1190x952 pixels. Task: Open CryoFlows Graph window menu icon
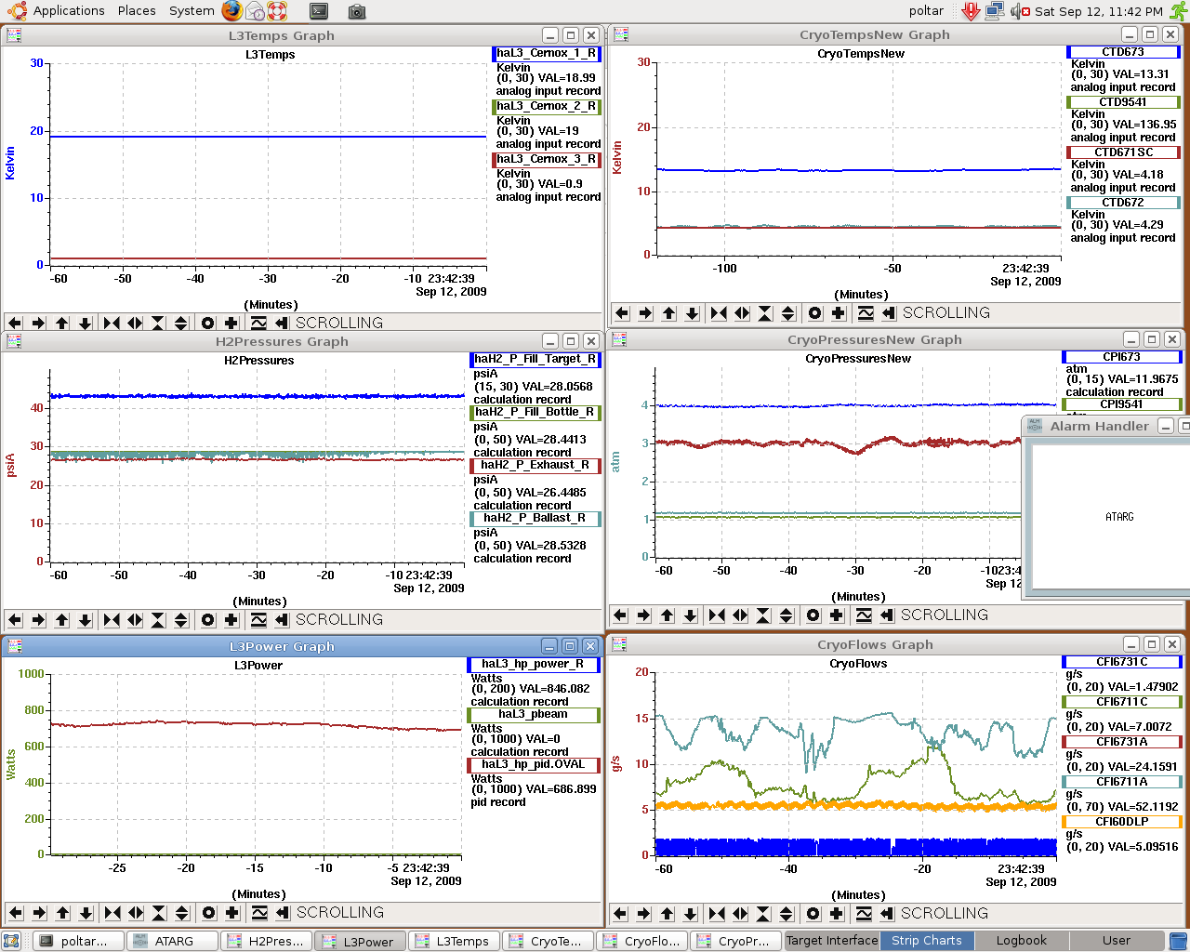pos(620,644)
